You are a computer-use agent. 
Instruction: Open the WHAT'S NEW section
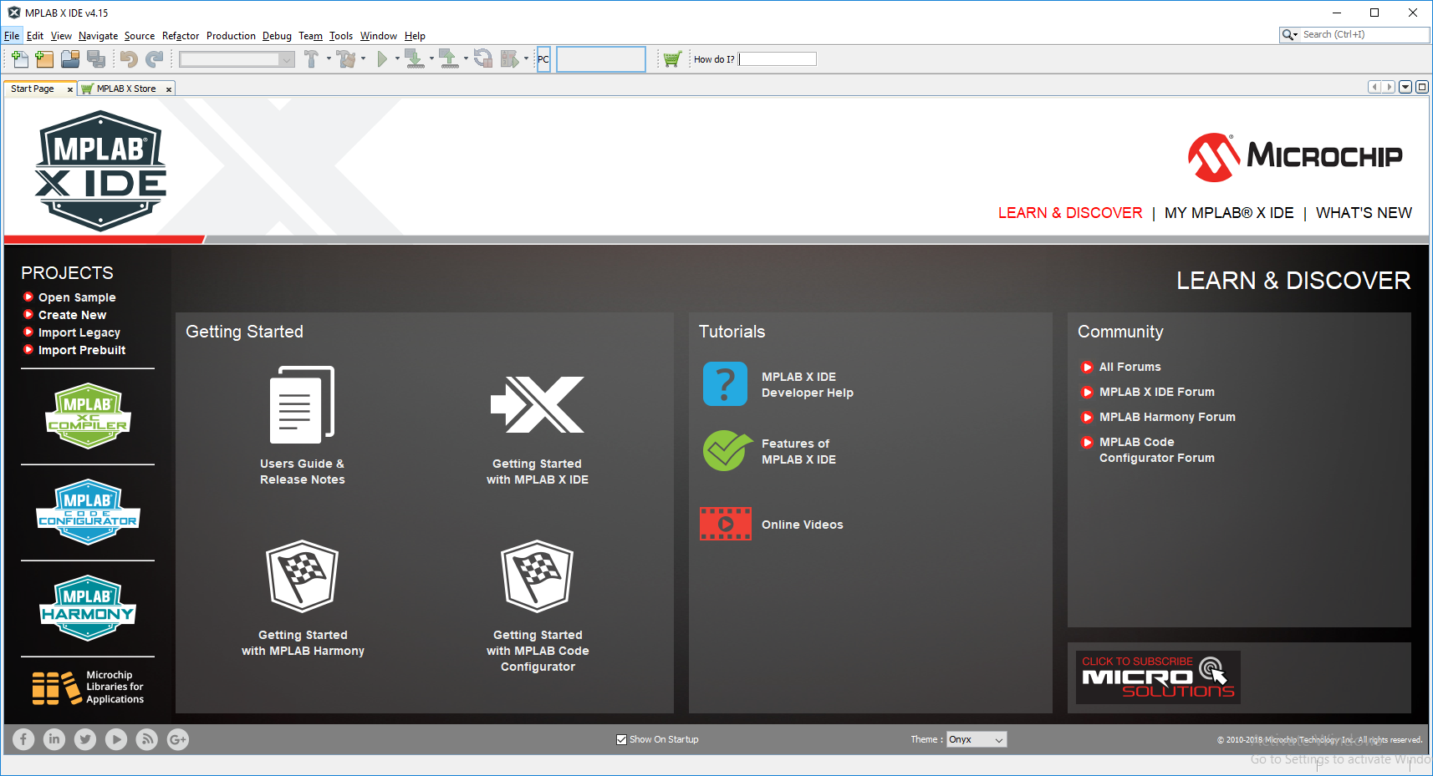[x=1364, y=213]
